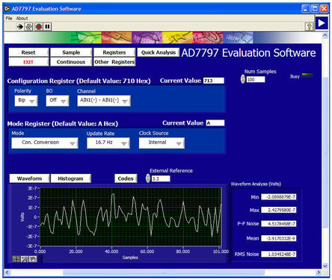This screenshot has width=332, height=280.
Task: Expand the Update Rate 16.7 Hz dropdown
Action: tap(108, 143)
